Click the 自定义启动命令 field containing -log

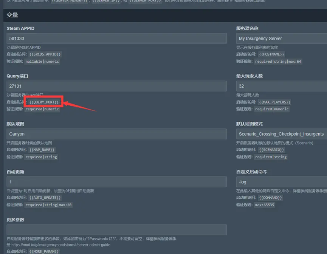pyautogui.click(x=281, y=182)
